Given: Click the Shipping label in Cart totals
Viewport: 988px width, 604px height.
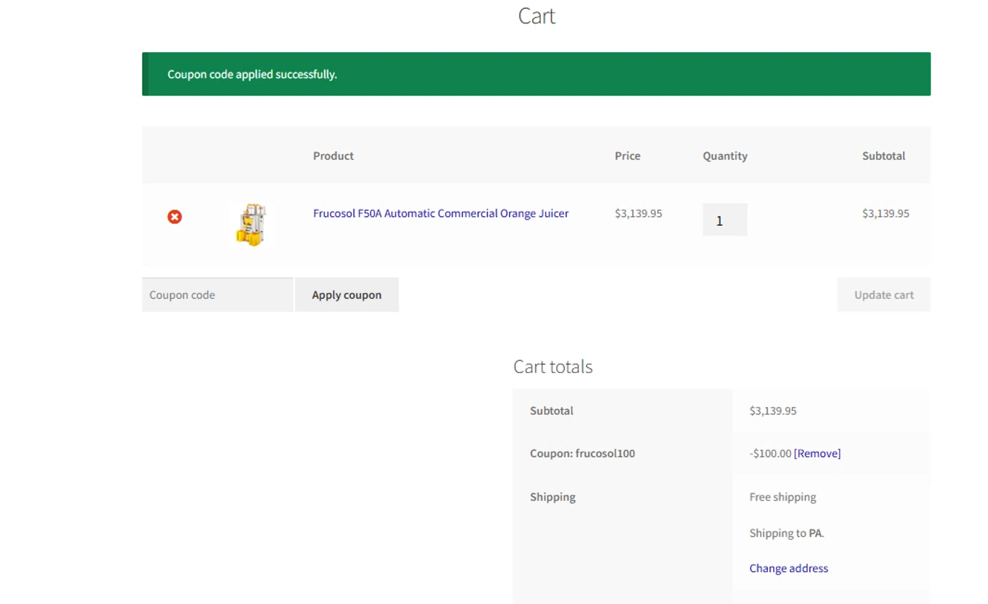Looking at the screenshot, I should [553, 497].
